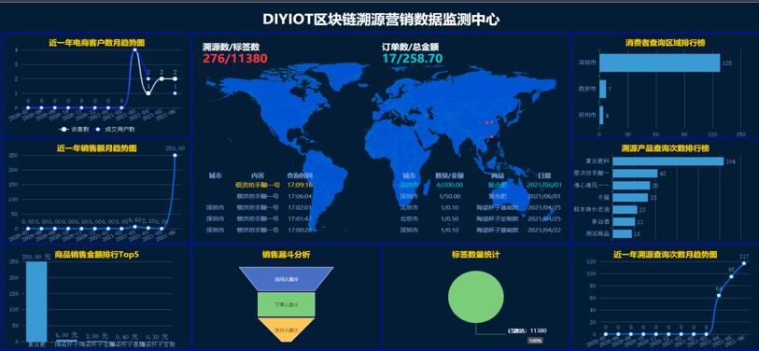Click the 100% badge under pie chart

(x=535, y=341)
